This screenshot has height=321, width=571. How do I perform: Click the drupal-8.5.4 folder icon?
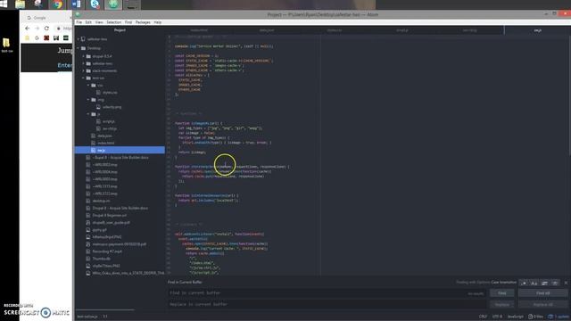(x=88, y=56)
